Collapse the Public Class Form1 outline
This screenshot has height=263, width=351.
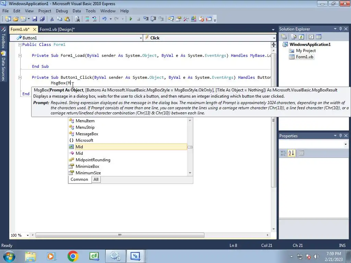[x=20, y=45]
